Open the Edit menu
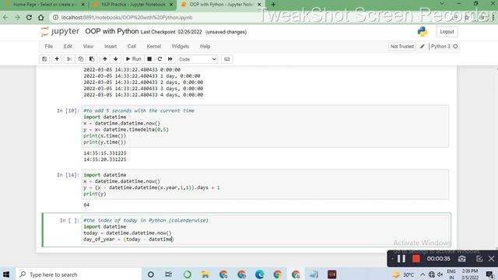 coord(68,47)
